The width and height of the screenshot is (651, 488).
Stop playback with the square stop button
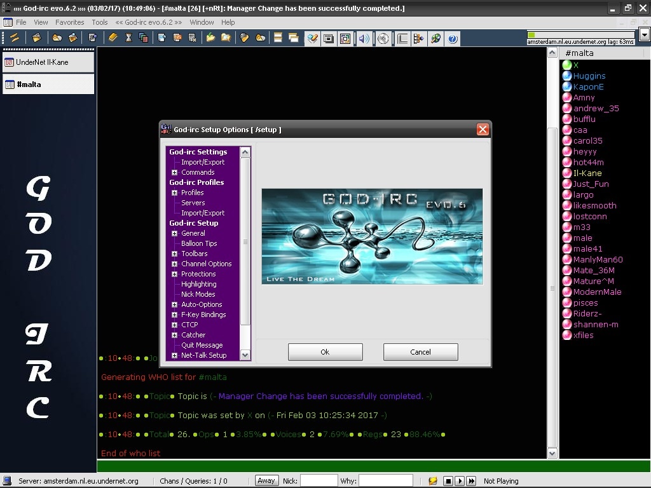[448, 481]
